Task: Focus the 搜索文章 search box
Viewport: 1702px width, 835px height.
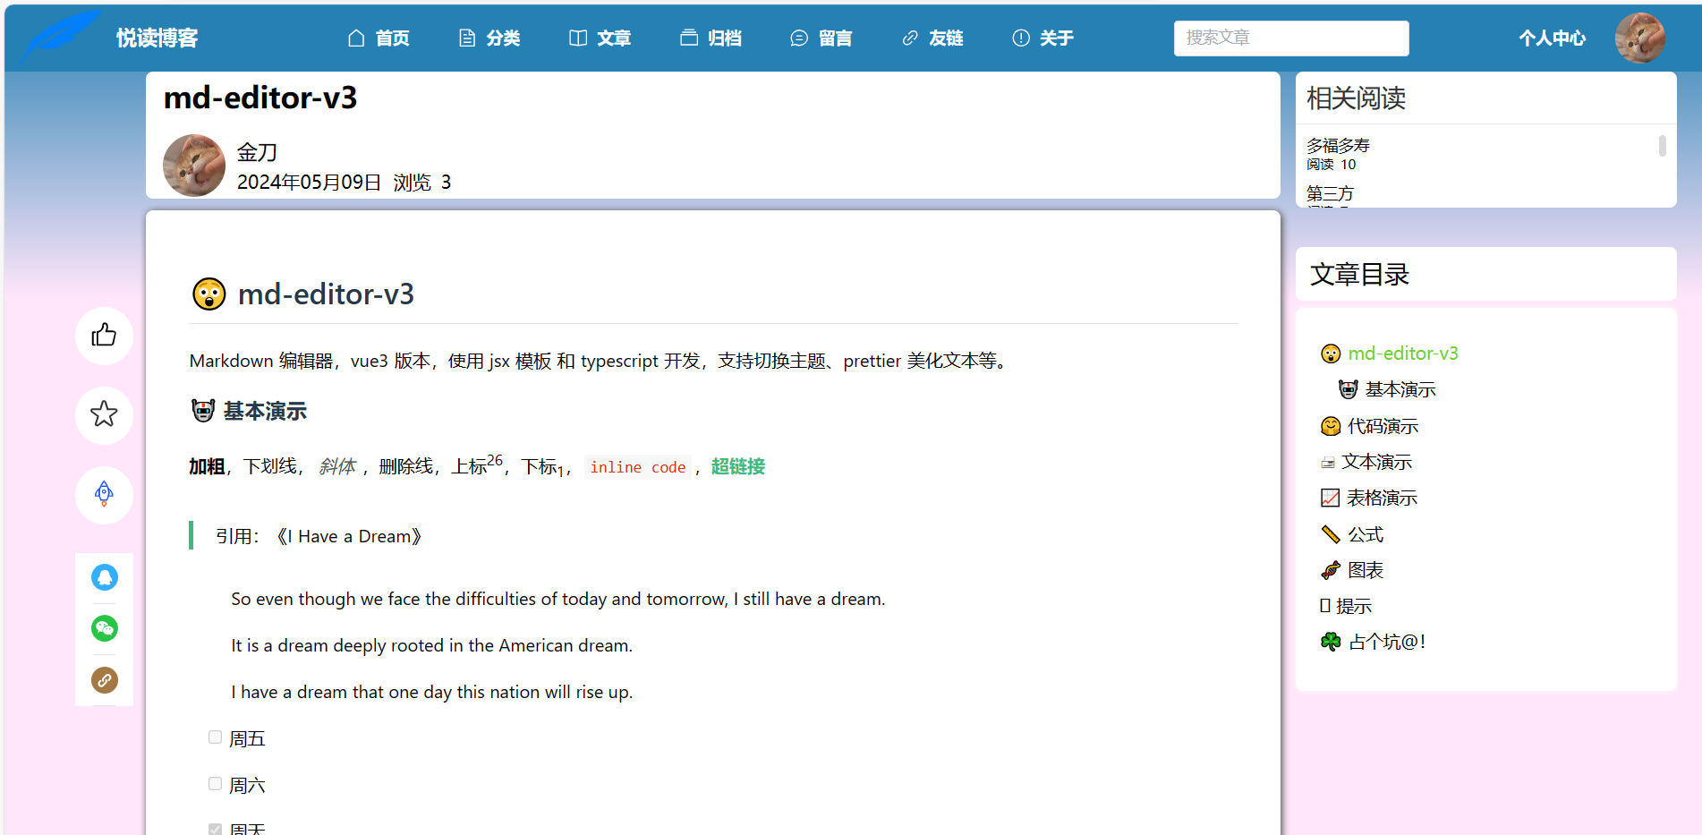Action: coord(1291,38)
